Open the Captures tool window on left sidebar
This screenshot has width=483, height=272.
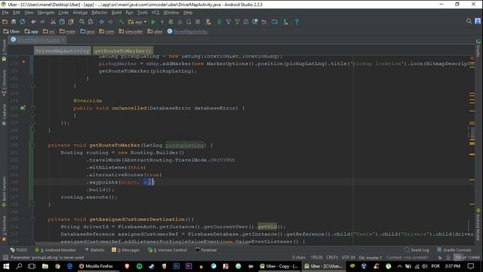tap(4, 114)
